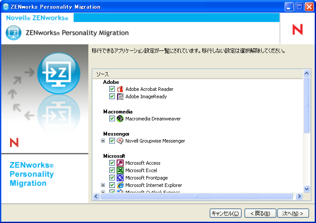Viewport: 316px width, 223px height.
Task: Select the Macromedia group heading
Action: [x=118, y=112]
